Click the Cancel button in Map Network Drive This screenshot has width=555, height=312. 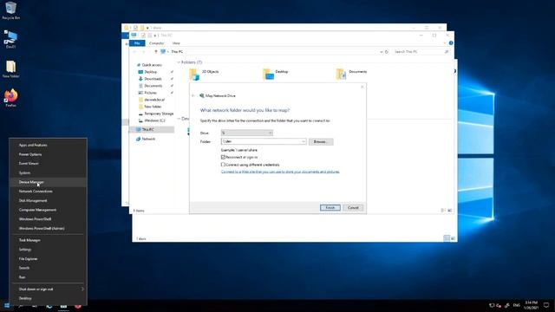353,208
